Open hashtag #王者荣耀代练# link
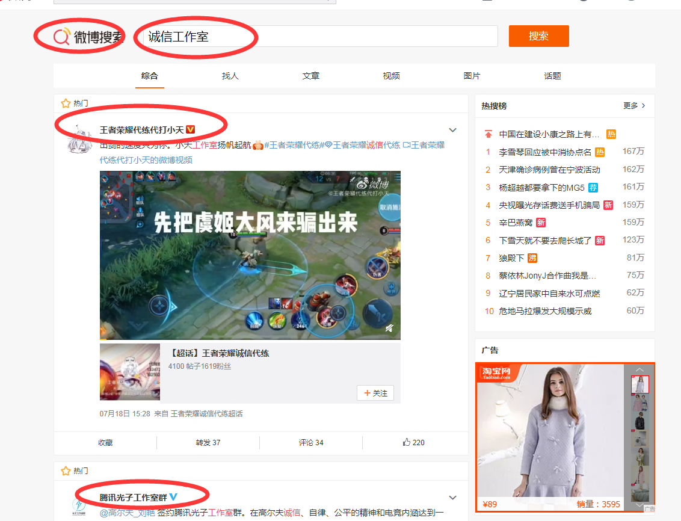 pyautogui.click(x=294, y=145)
